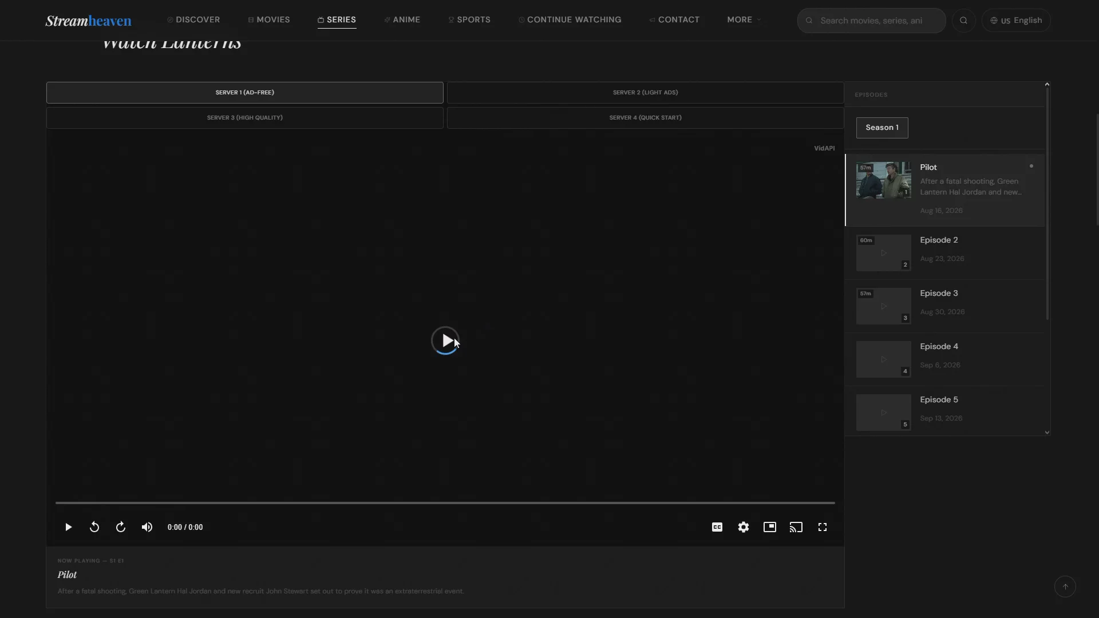Focus the search movies input field
1099x618 pixels.
coord(871,21)
